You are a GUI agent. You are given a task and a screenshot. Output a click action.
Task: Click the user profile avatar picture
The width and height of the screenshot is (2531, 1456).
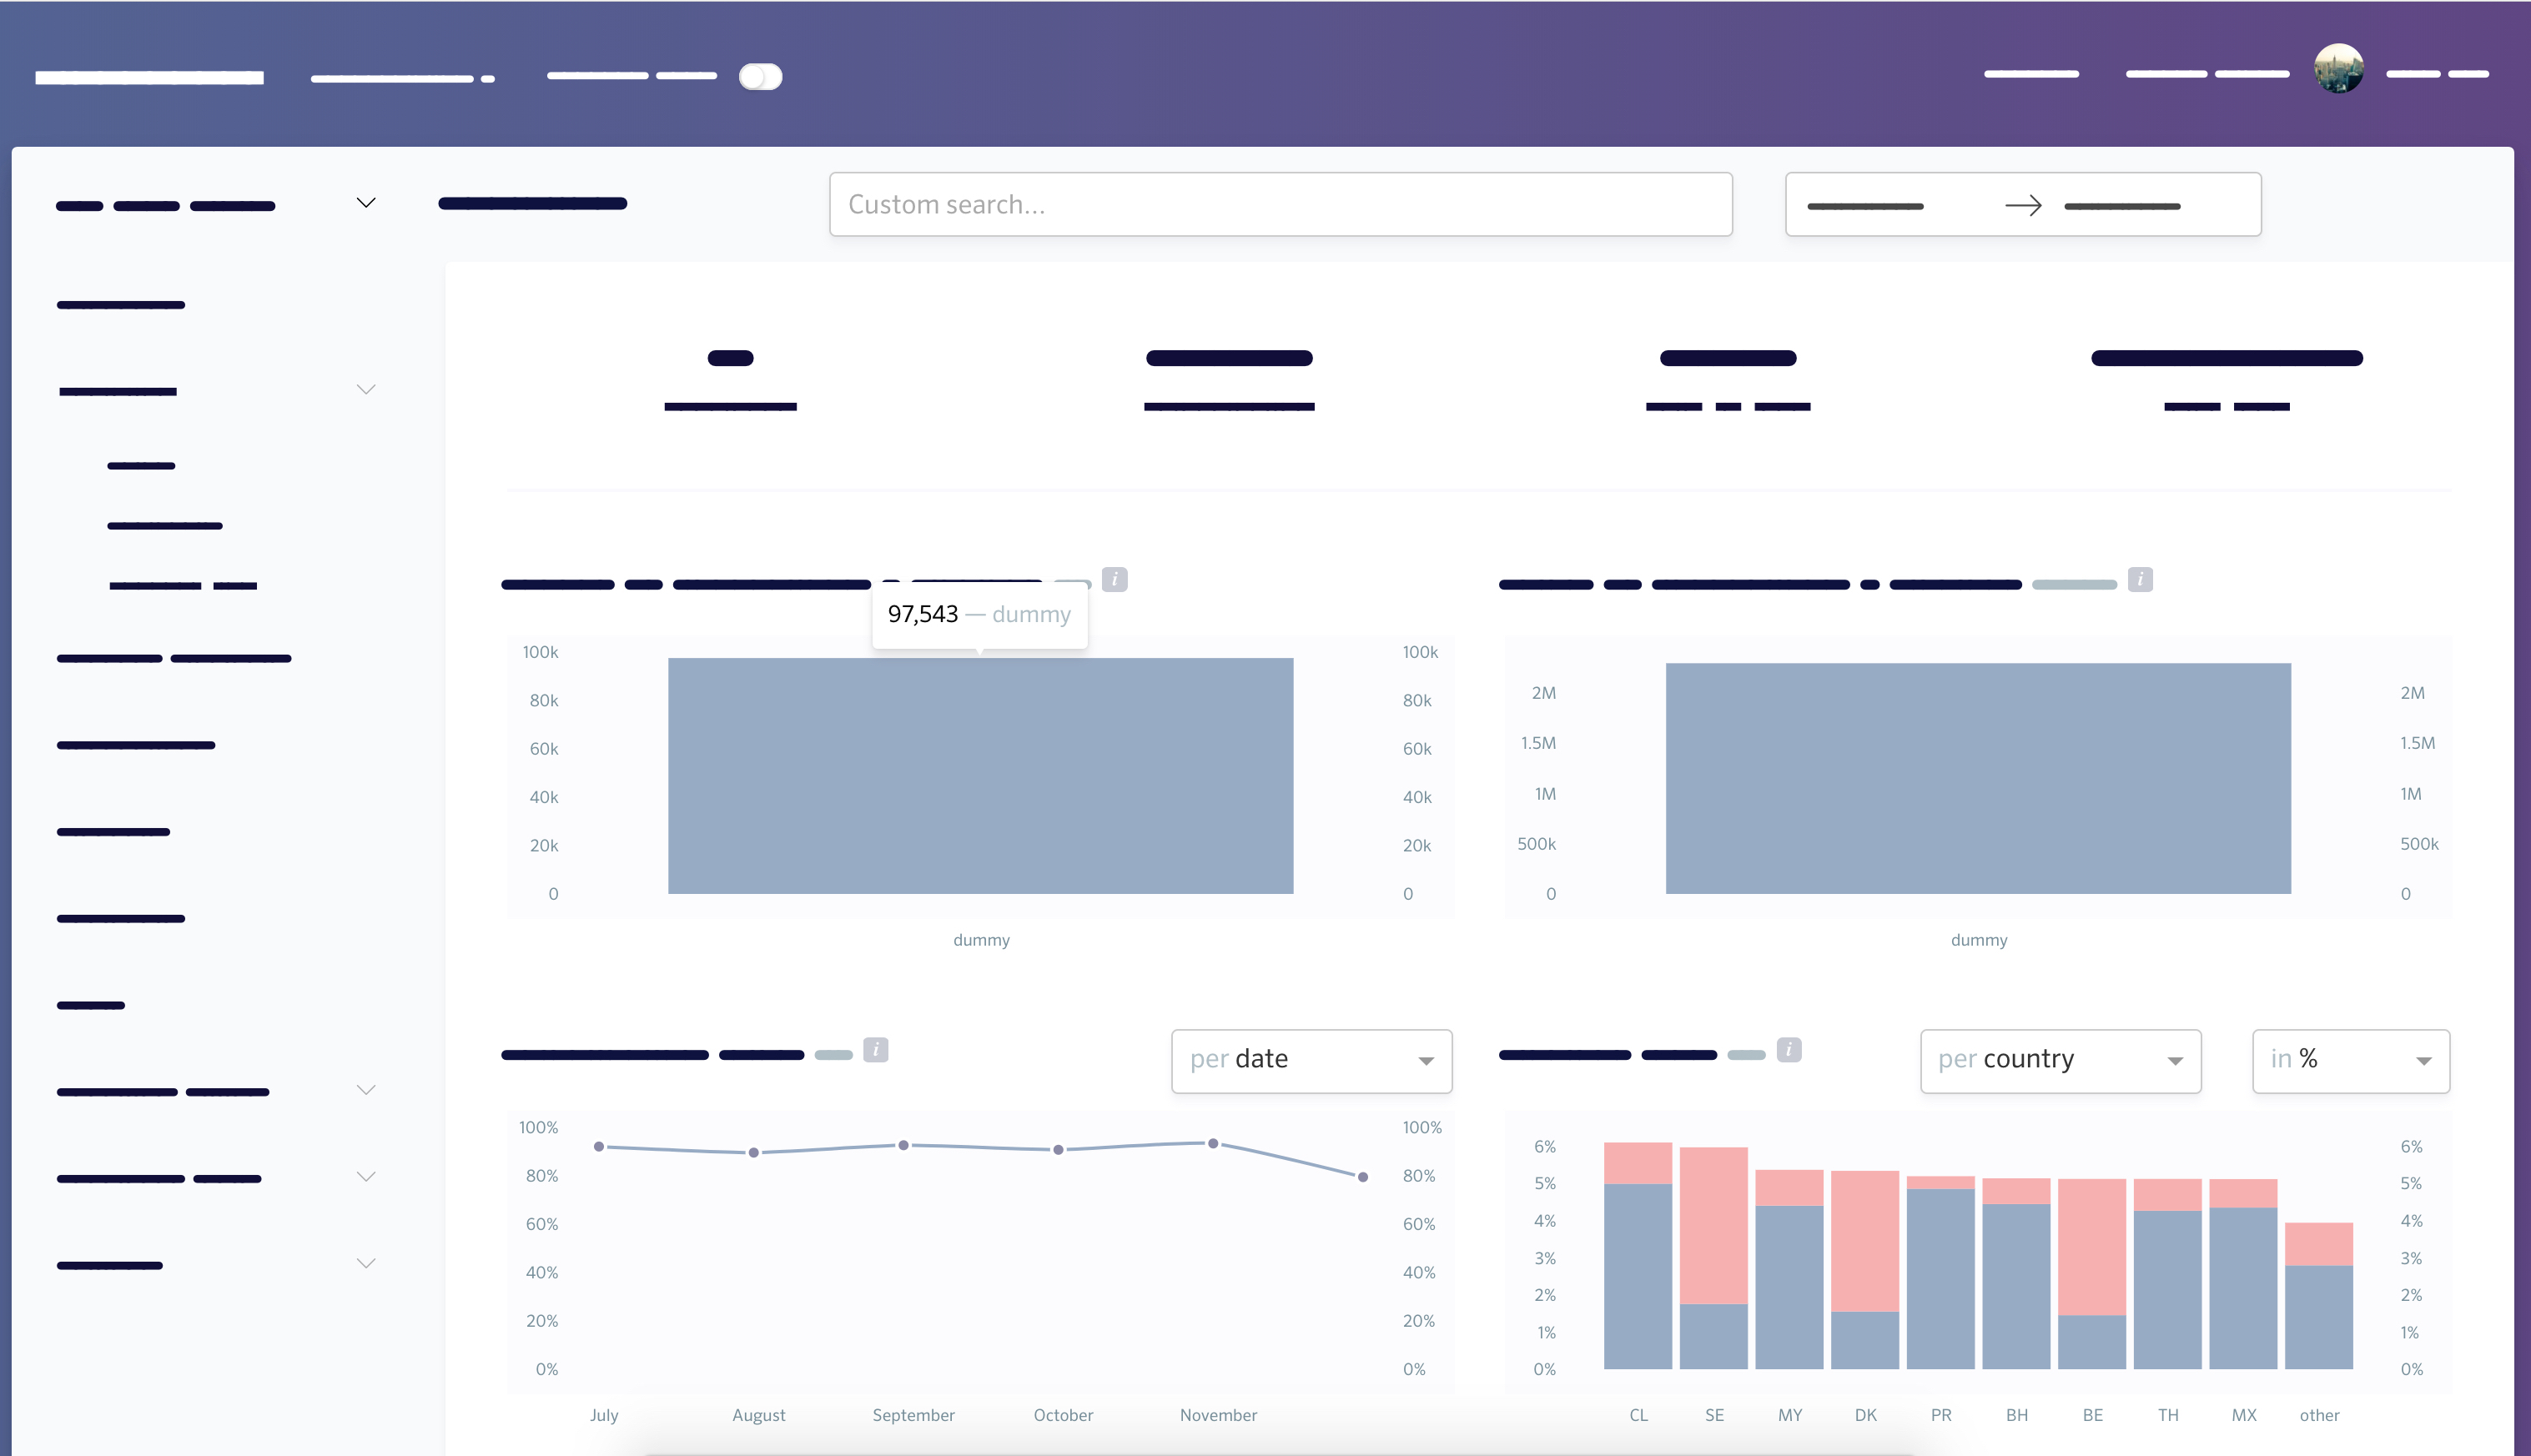click(x=2338, y=69)
